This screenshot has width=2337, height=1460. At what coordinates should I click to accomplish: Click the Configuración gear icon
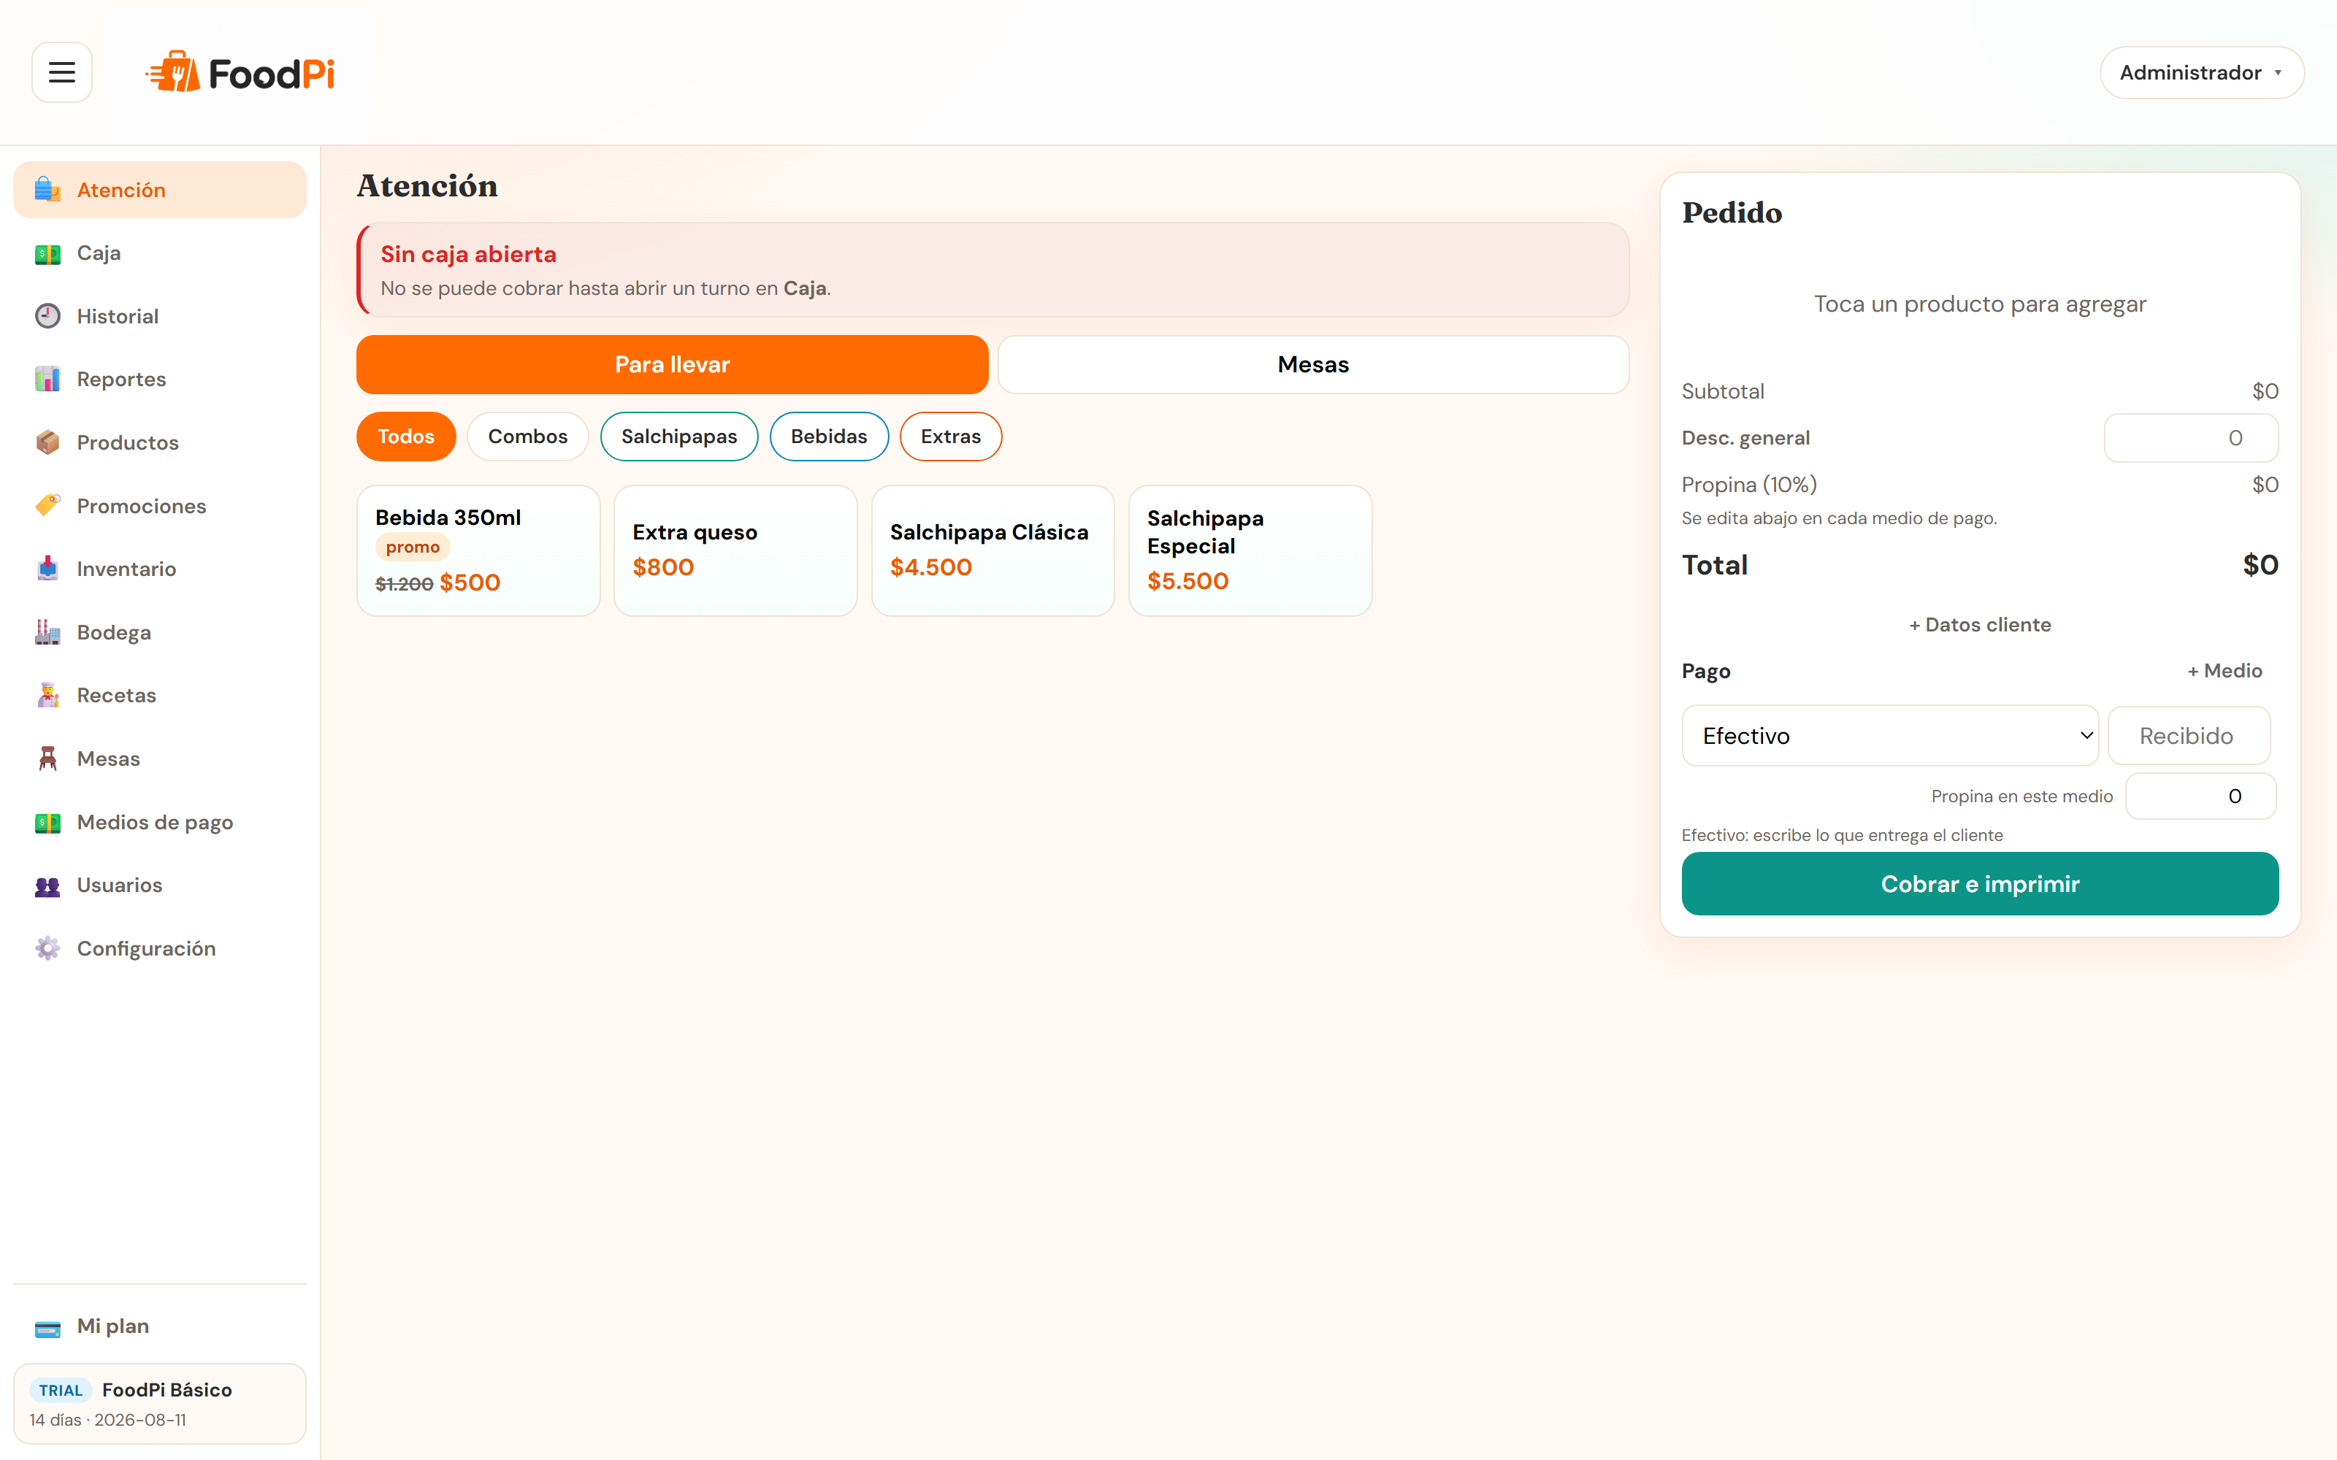click(x=47, y=948)
